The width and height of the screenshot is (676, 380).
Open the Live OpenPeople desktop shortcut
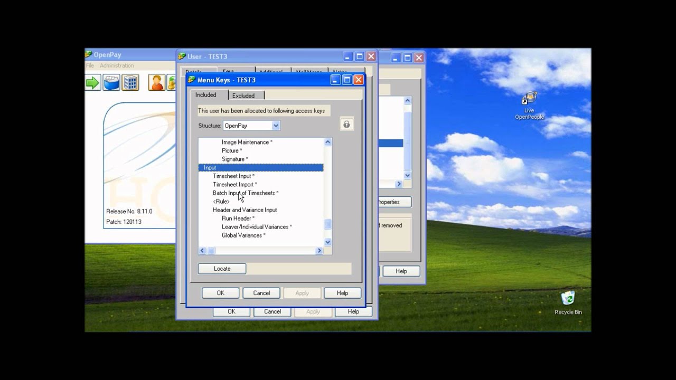529,106
